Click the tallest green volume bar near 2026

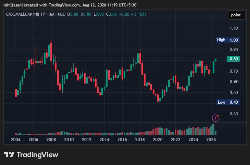(213, 130)
